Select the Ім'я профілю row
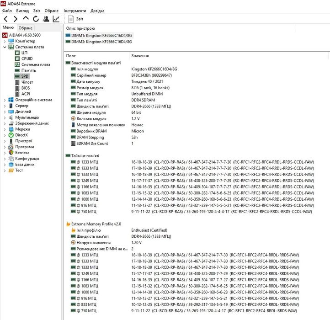This screenshot has height=320, width=330. (119, 230)
